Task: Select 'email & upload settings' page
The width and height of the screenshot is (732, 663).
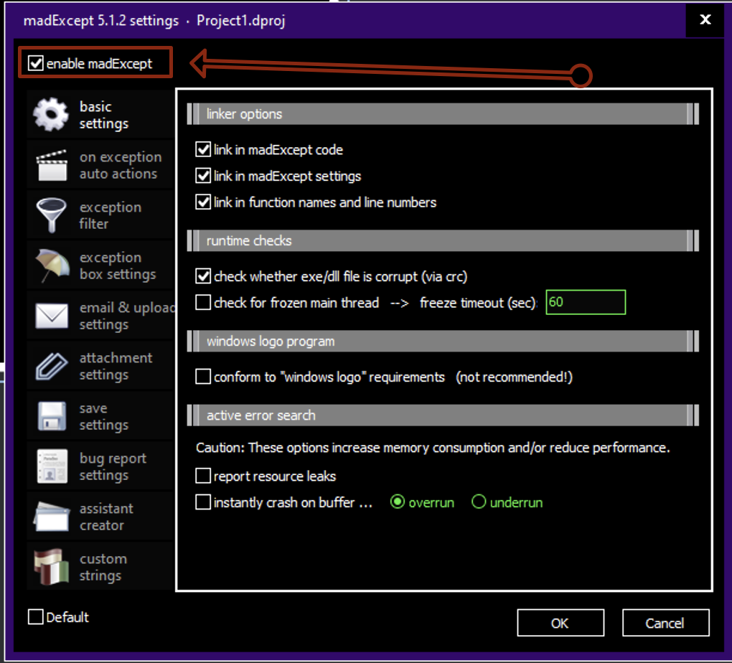Action: 128,316
